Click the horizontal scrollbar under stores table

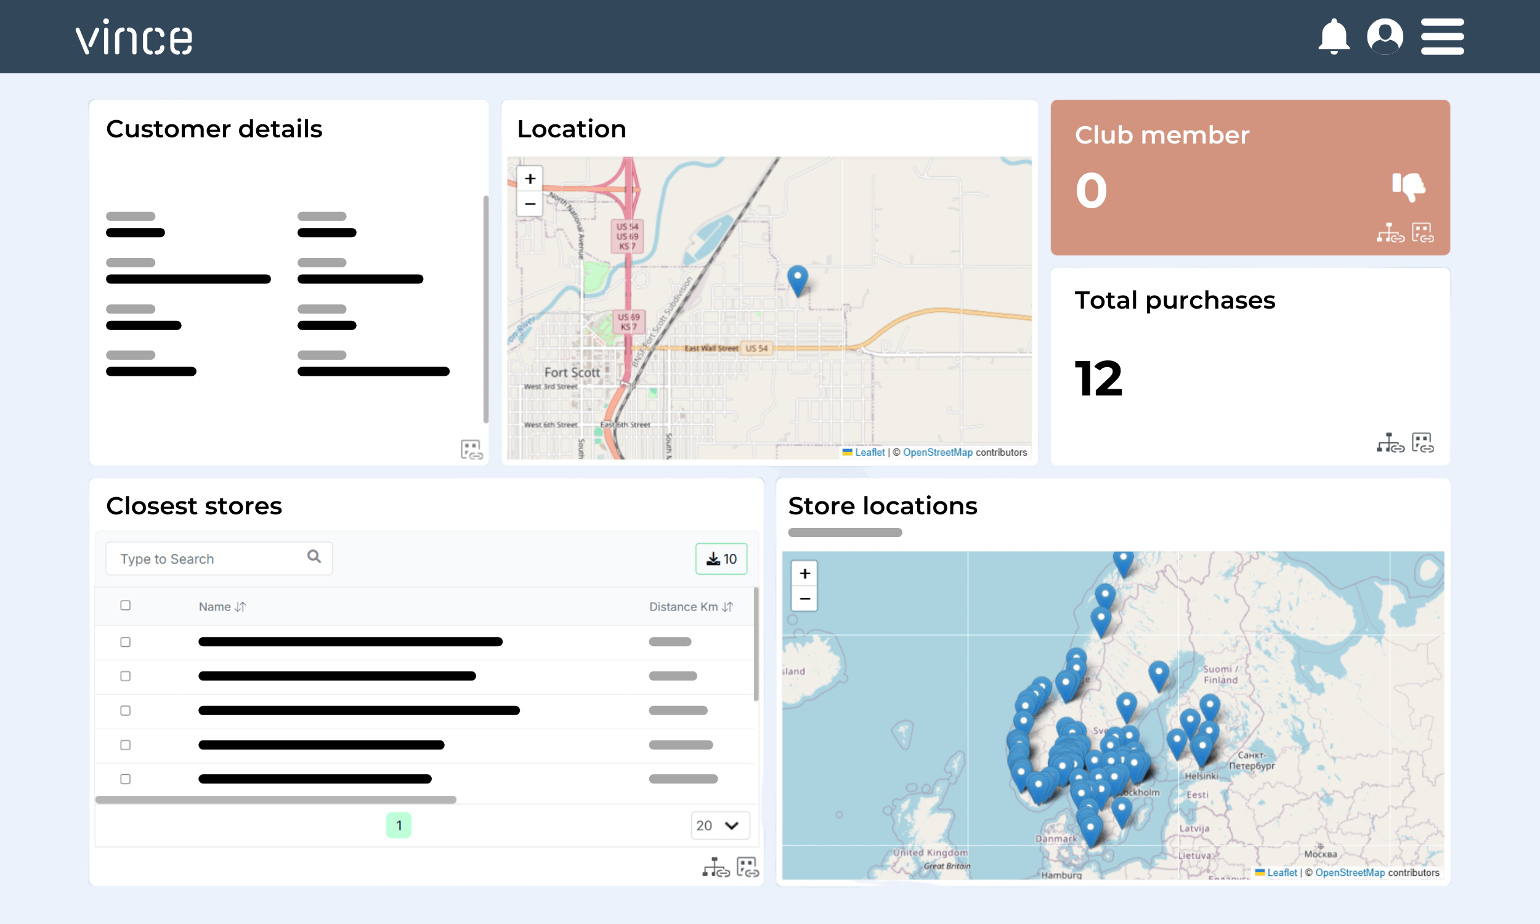tap(275, 800)
